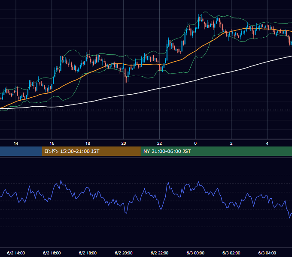Image resolution: width=292 pixels, height=257 pixels.
Task: Click the 6/3 02:00 date label
Action: coord(231,253)
